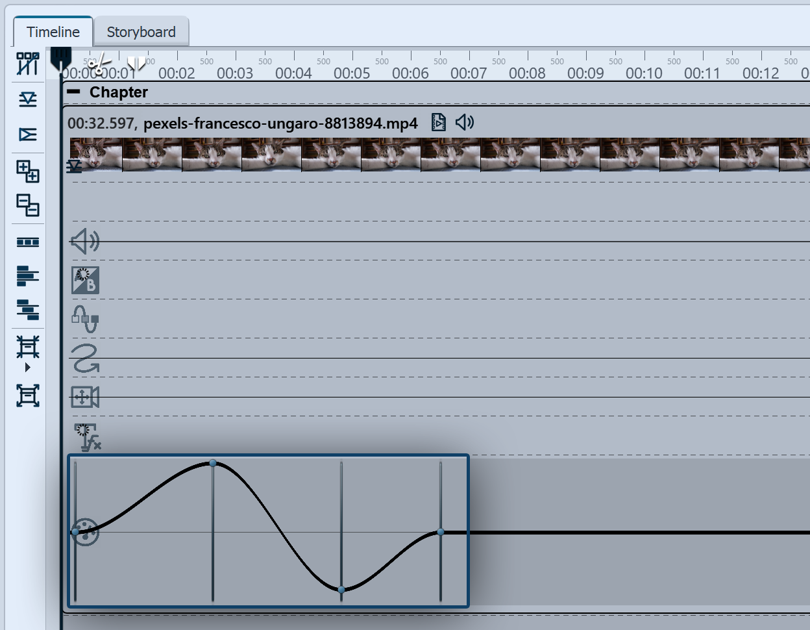
Task: Mute the pexels-francesco-ungaro clip audio
Action: (x=465, y=121)
